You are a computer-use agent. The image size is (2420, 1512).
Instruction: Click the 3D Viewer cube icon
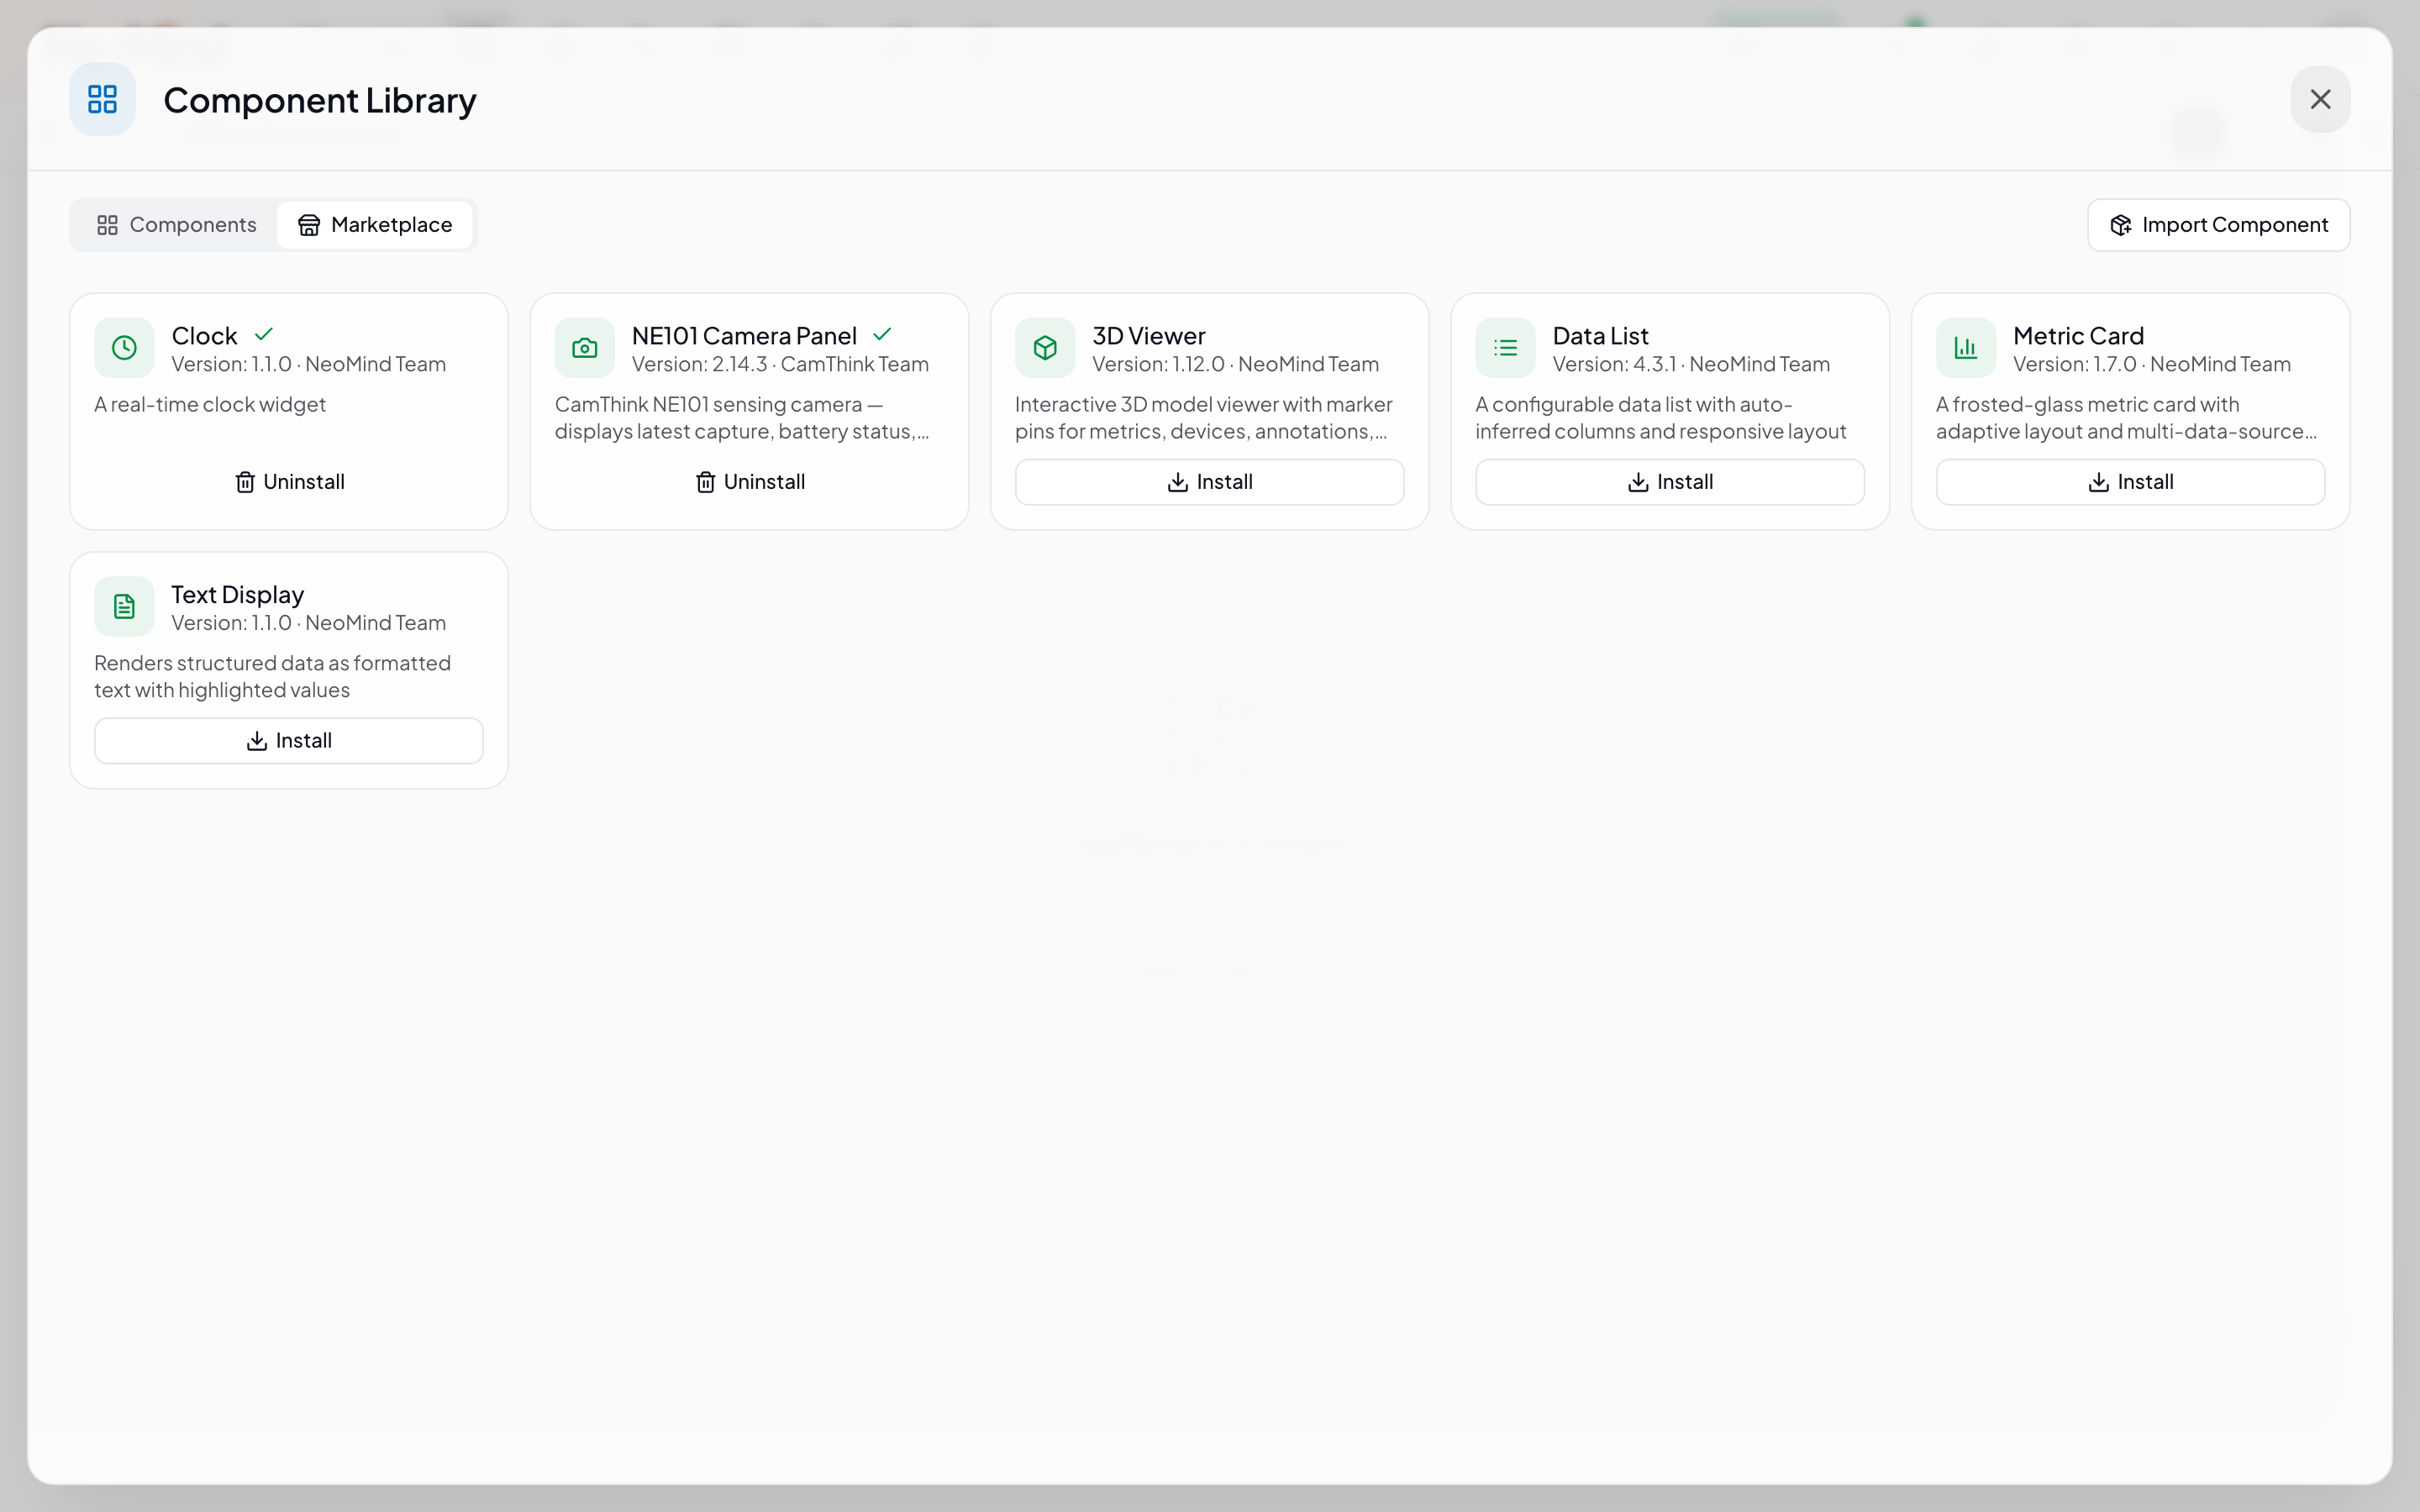coord(1045,348)
